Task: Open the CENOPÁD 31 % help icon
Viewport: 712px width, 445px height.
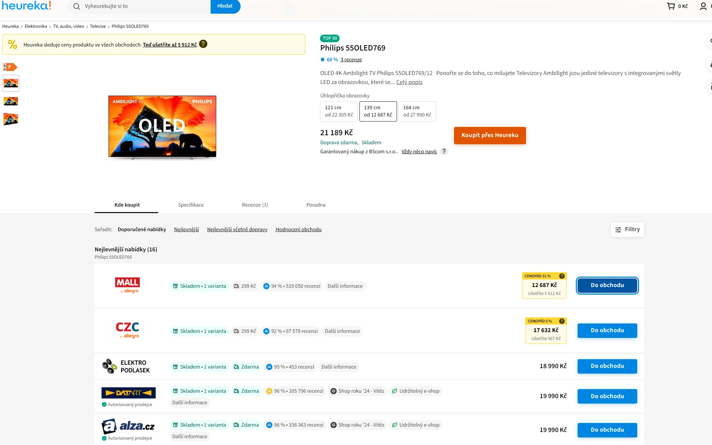Action: tap(562, 276)
